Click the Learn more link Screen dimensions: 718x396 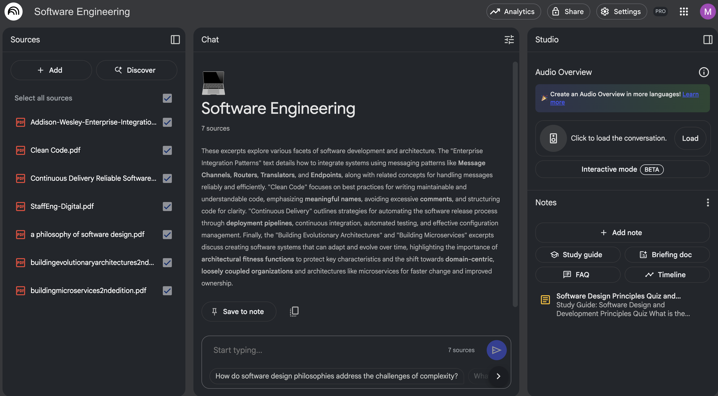point(690,94)
